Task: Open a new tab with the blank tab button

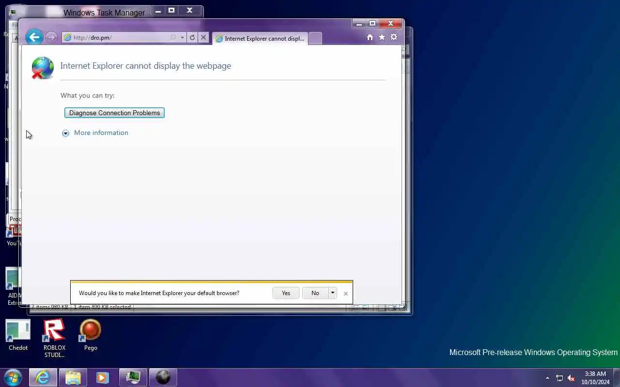Action: 315,39
